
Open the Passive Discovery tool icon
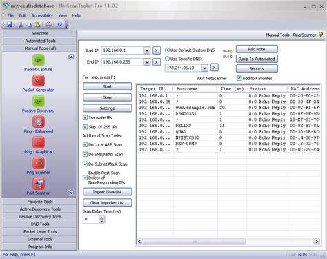39,102
